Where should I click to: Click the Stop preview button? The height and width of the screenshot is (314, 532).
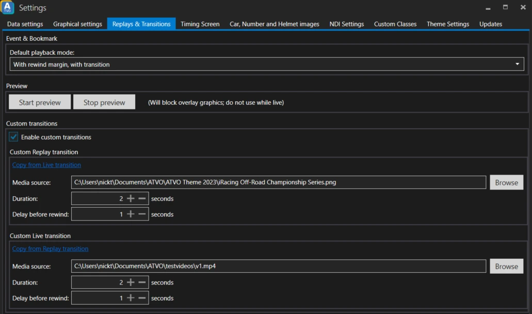104,102
